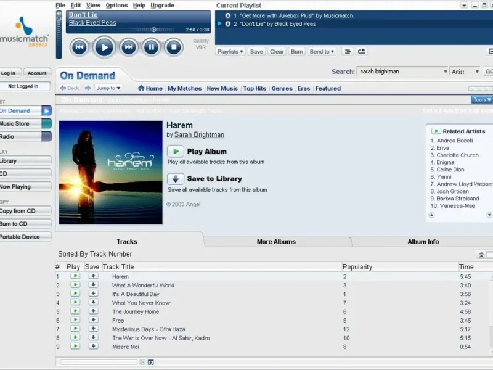Click the Account button
493x370 pixels.
pos(37,73)
